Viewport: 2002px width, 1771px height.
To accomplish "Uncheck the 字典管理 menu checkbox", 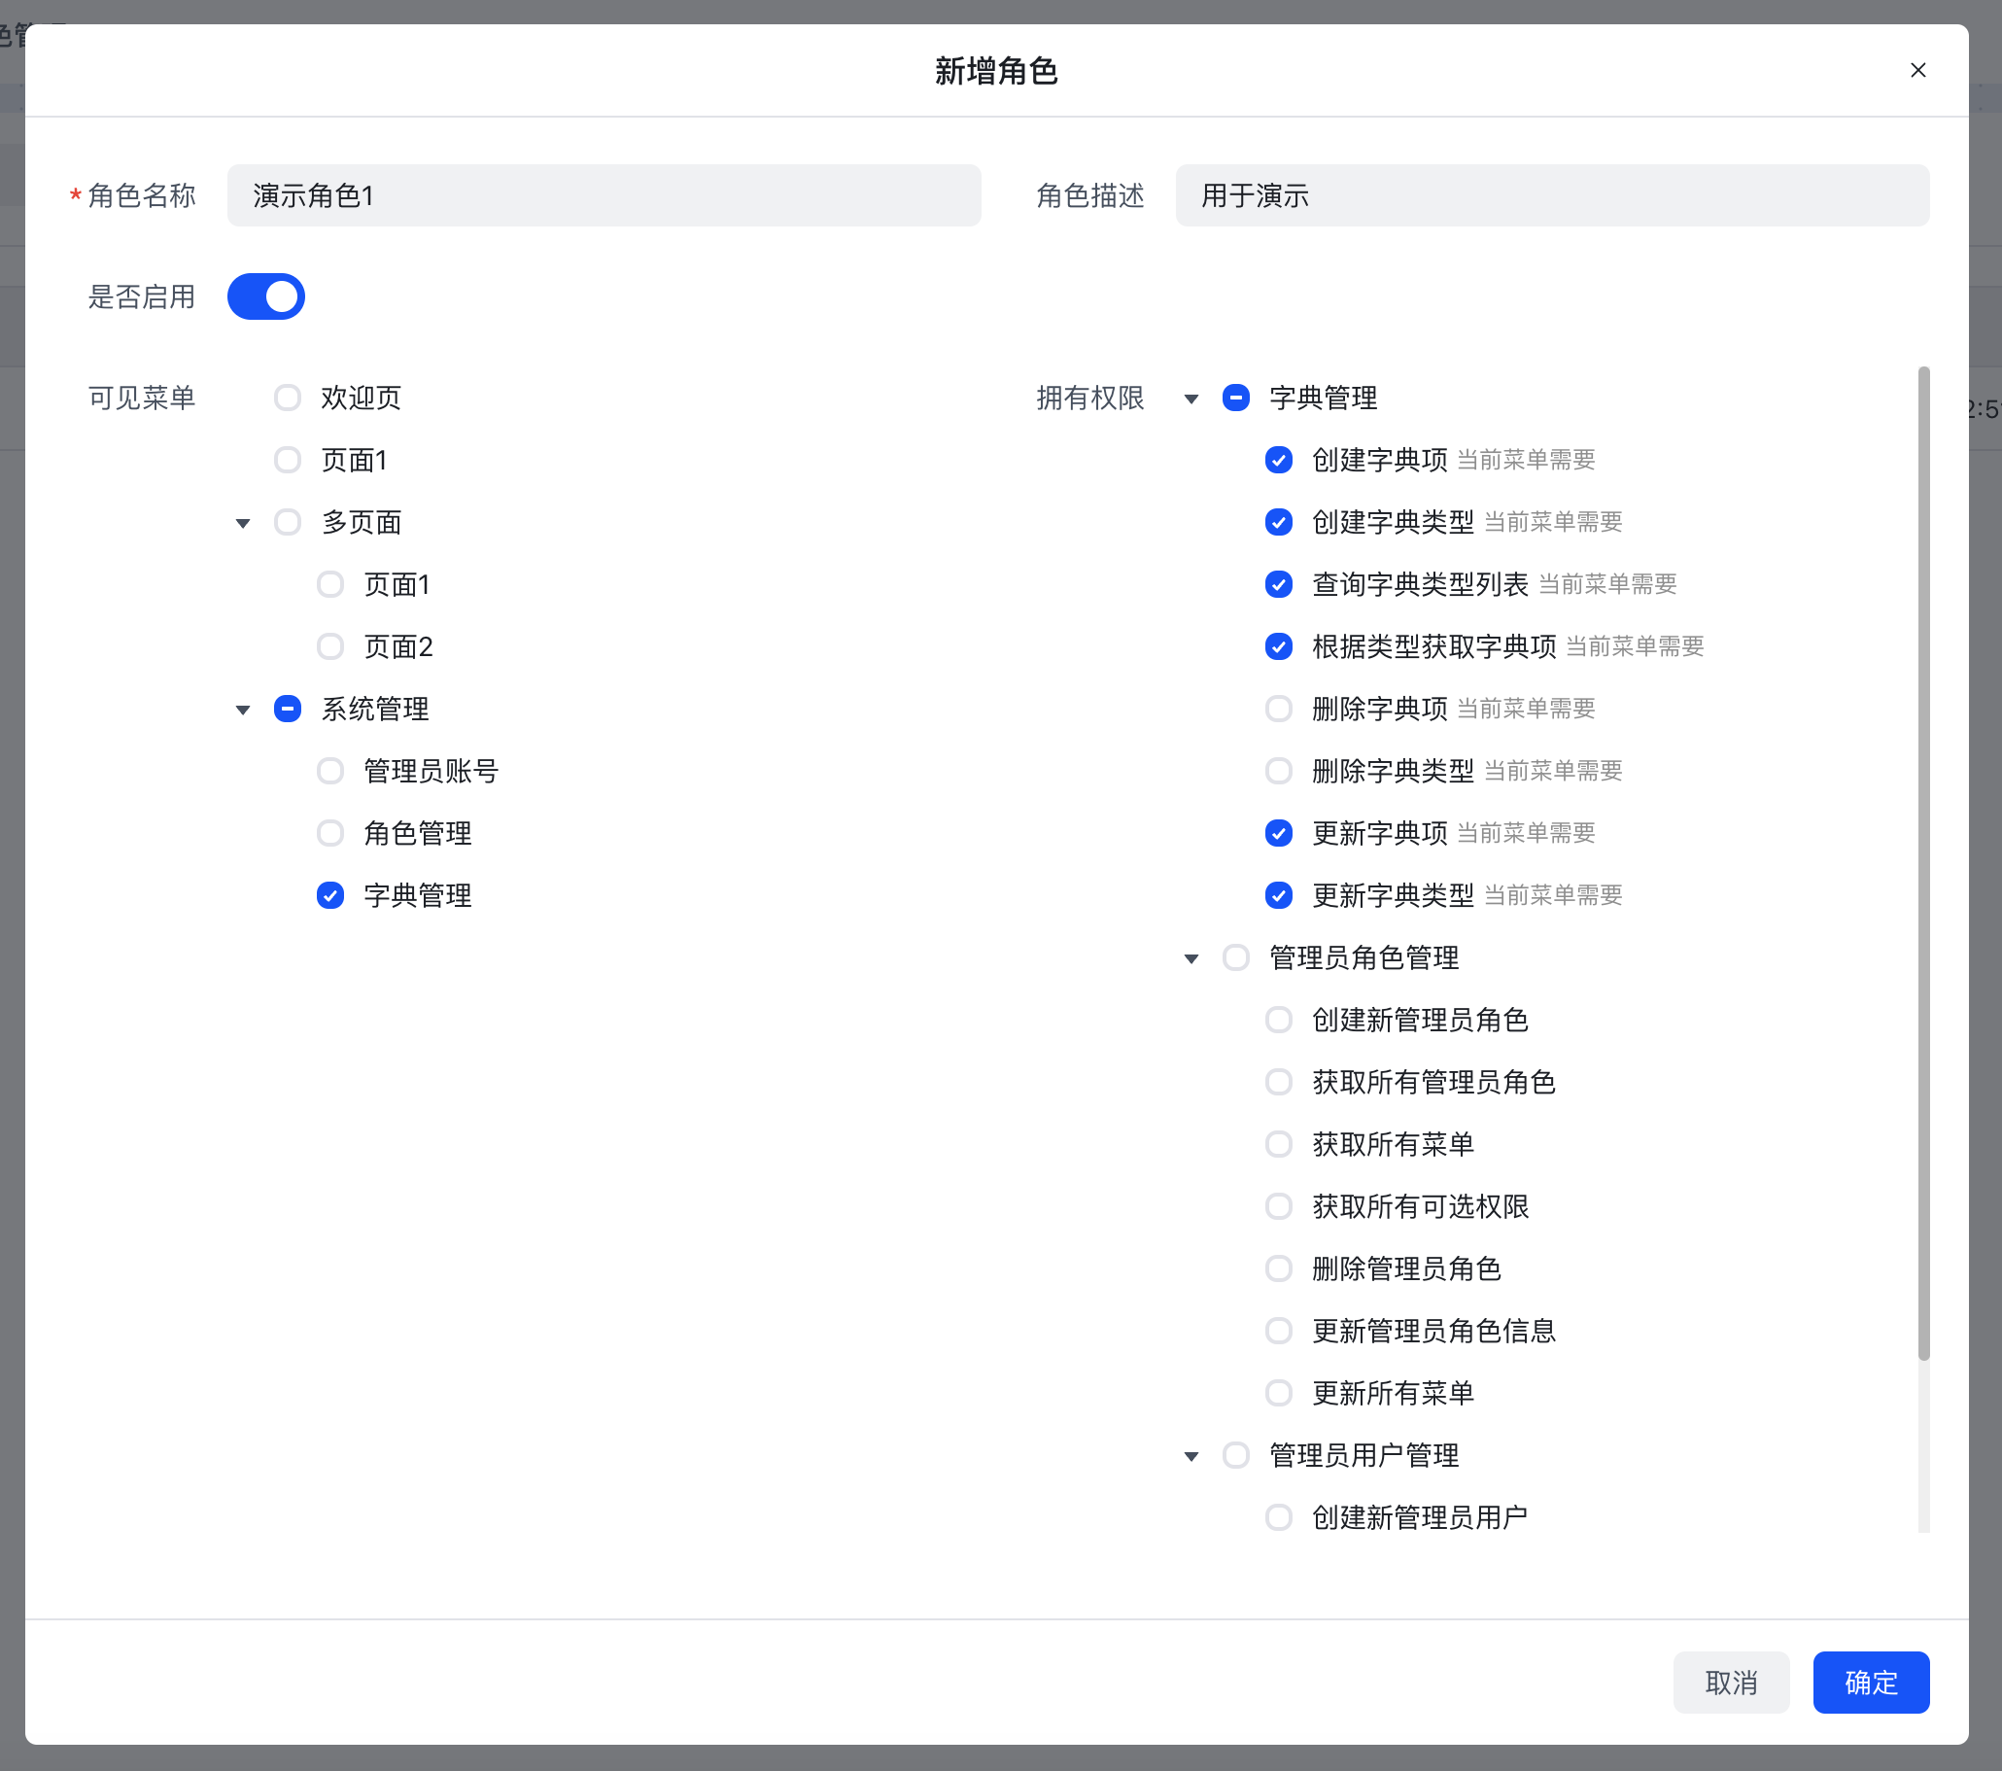I will [330, 894].
